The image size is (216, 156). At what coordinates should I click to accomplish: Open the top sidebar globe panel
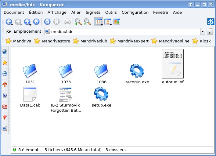pos(5,52)
